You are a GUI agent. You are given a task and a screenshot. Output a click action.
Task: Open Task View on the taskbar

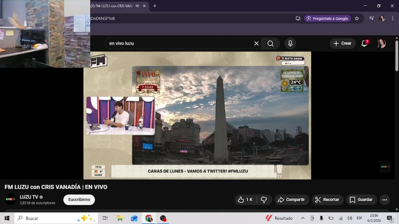point(105,218)
